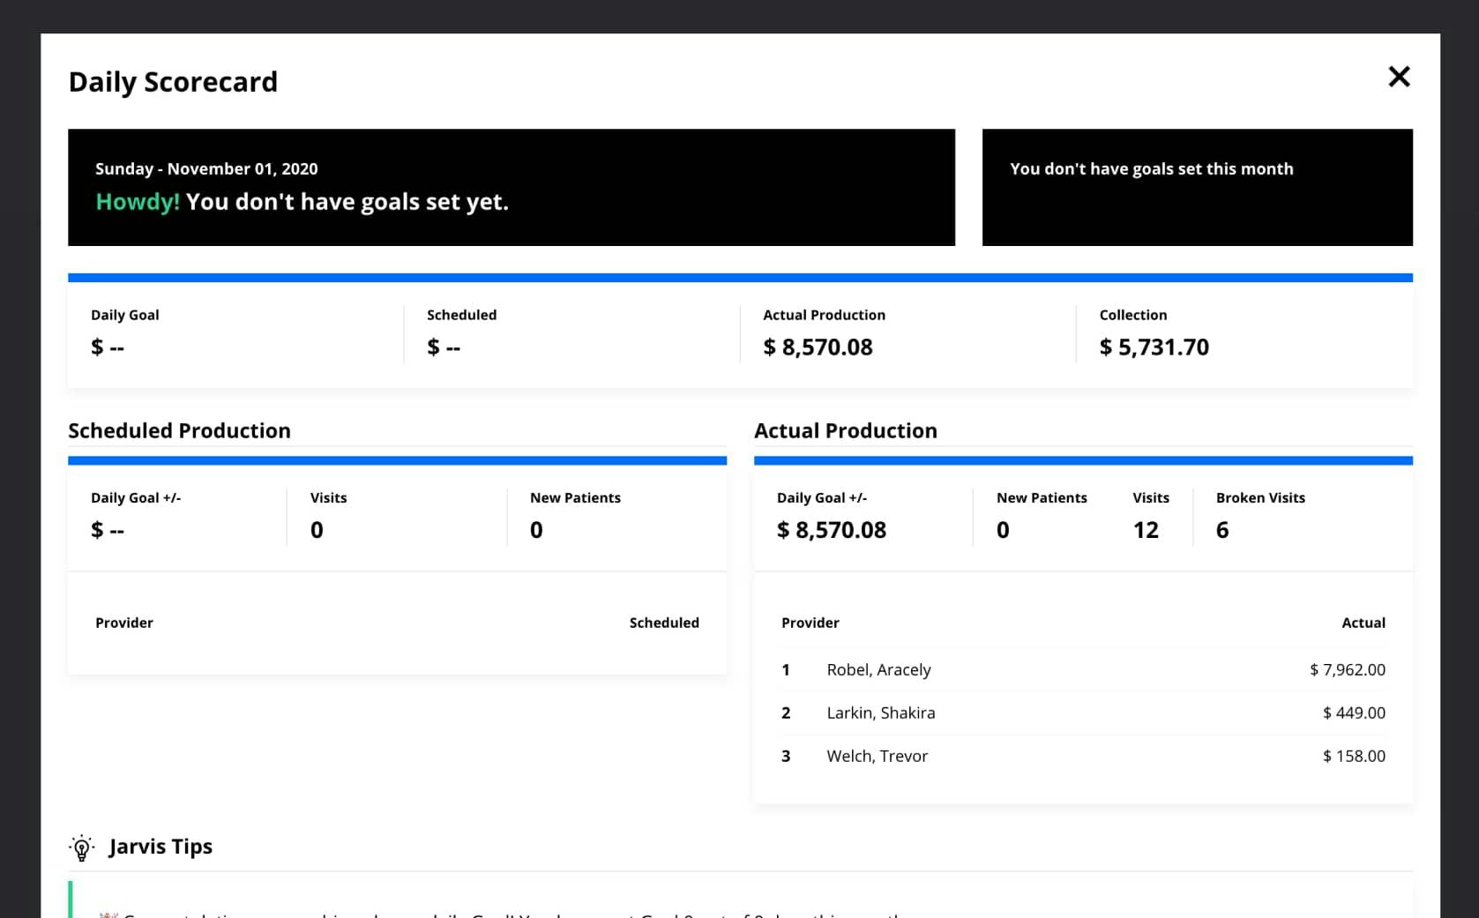Click the goals banner for November 01, 2020

pyautogui.click(x=512, y=187)
